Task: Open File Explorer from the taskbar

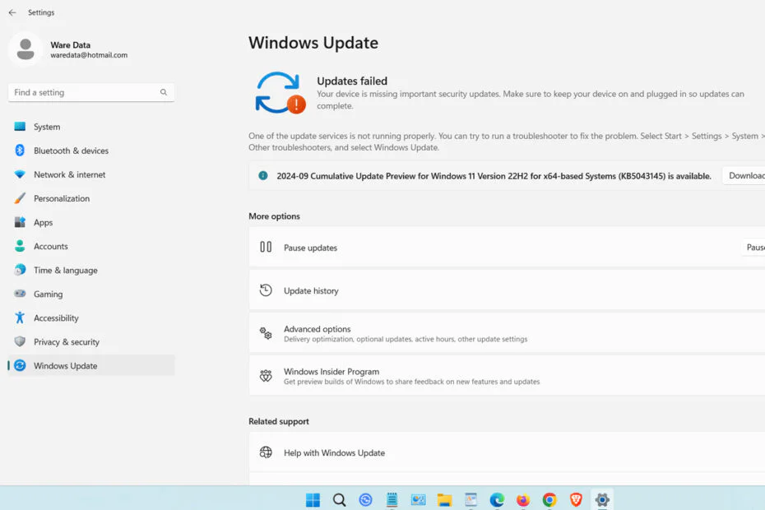Action: pyautogui.click(x=444, y=500)
